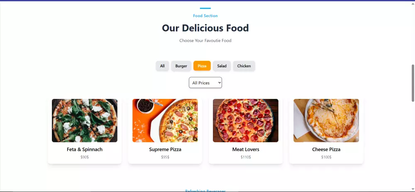
Task: Click the Meat Lovers title
Action: pos(246,149)
